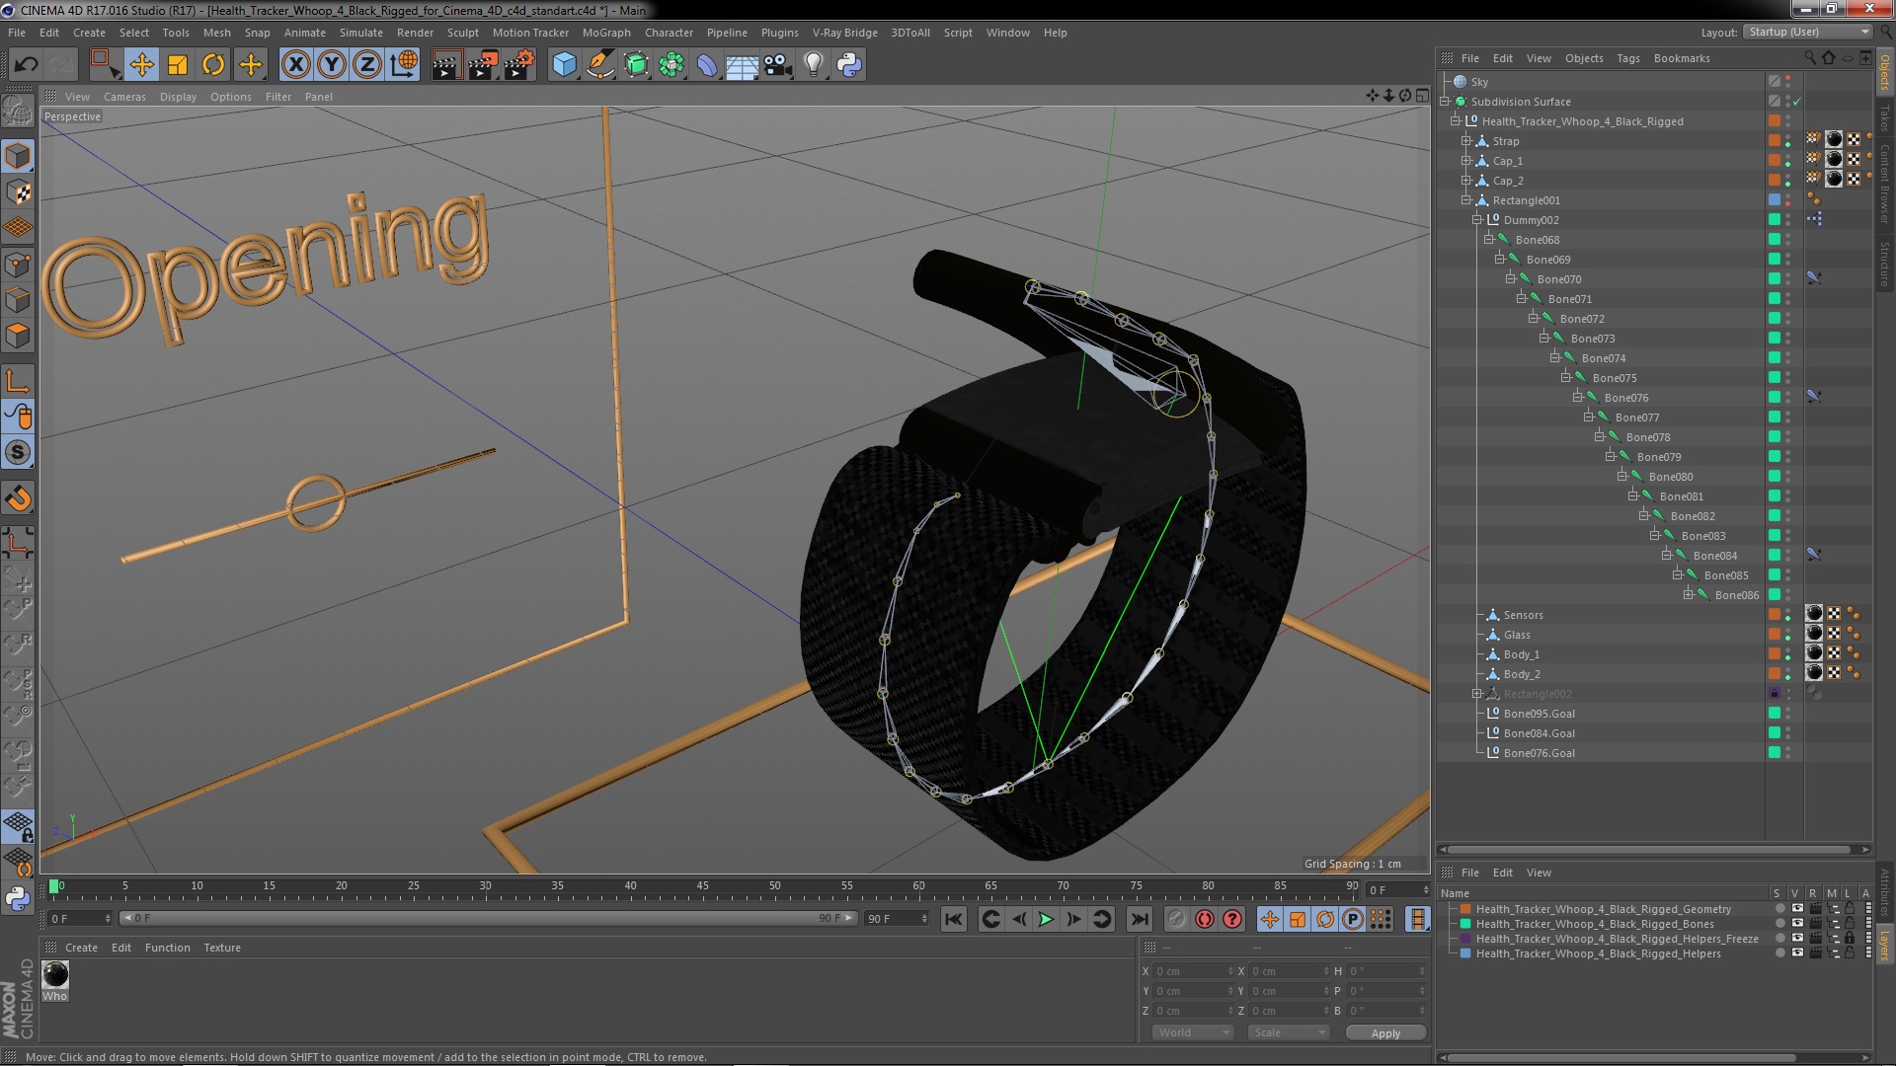The width and height of the screenshot is (1896, 1066).
Task: Click Make Editable icon in left toolbar
Action: click(18, 111)
